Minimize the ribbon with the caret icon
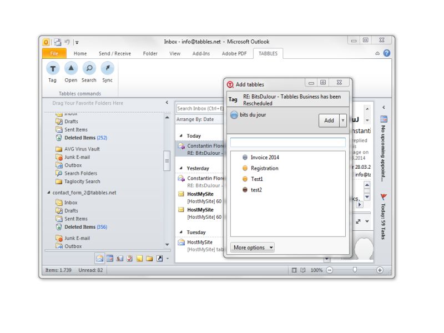444x333 pixels. [377, 53]
